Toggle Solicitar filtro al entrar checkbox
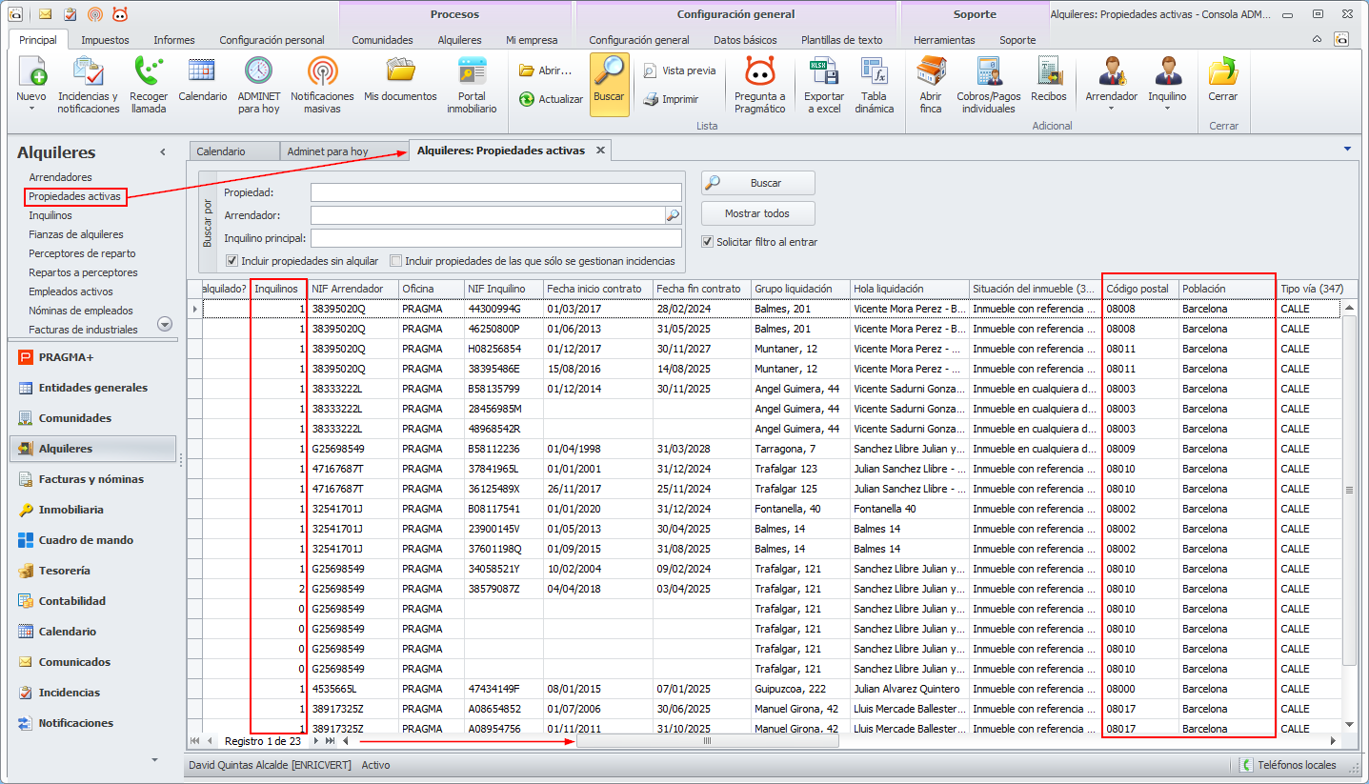The image size is (1369, 784). pyautogui.click(x=707, y=242)
